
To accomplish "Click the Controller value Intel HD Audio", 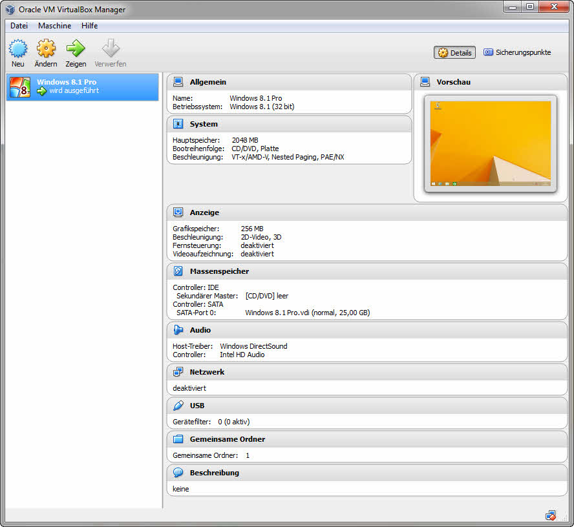I will [242, 355].
